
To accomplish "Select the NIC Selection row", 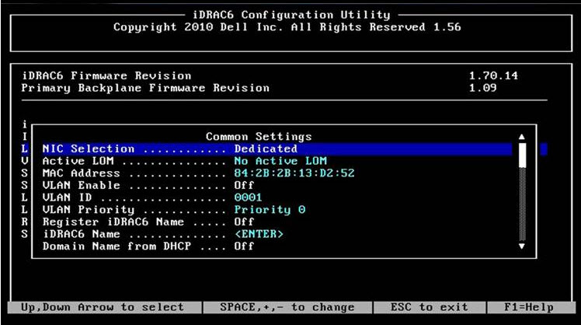I will pyautogui.click(x=277, y=149).
